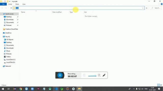This screenshot has width=163, height=91.
Task: Pause the screen recording
Action: 60,75
